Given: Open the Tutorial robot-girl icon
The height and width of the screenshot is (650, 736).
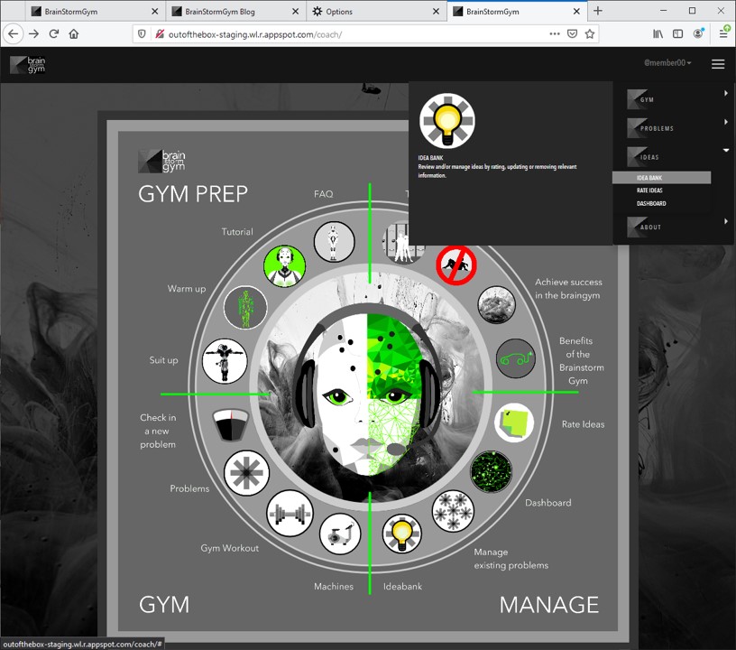Looking at the screenshot, I should pos(284,265).
